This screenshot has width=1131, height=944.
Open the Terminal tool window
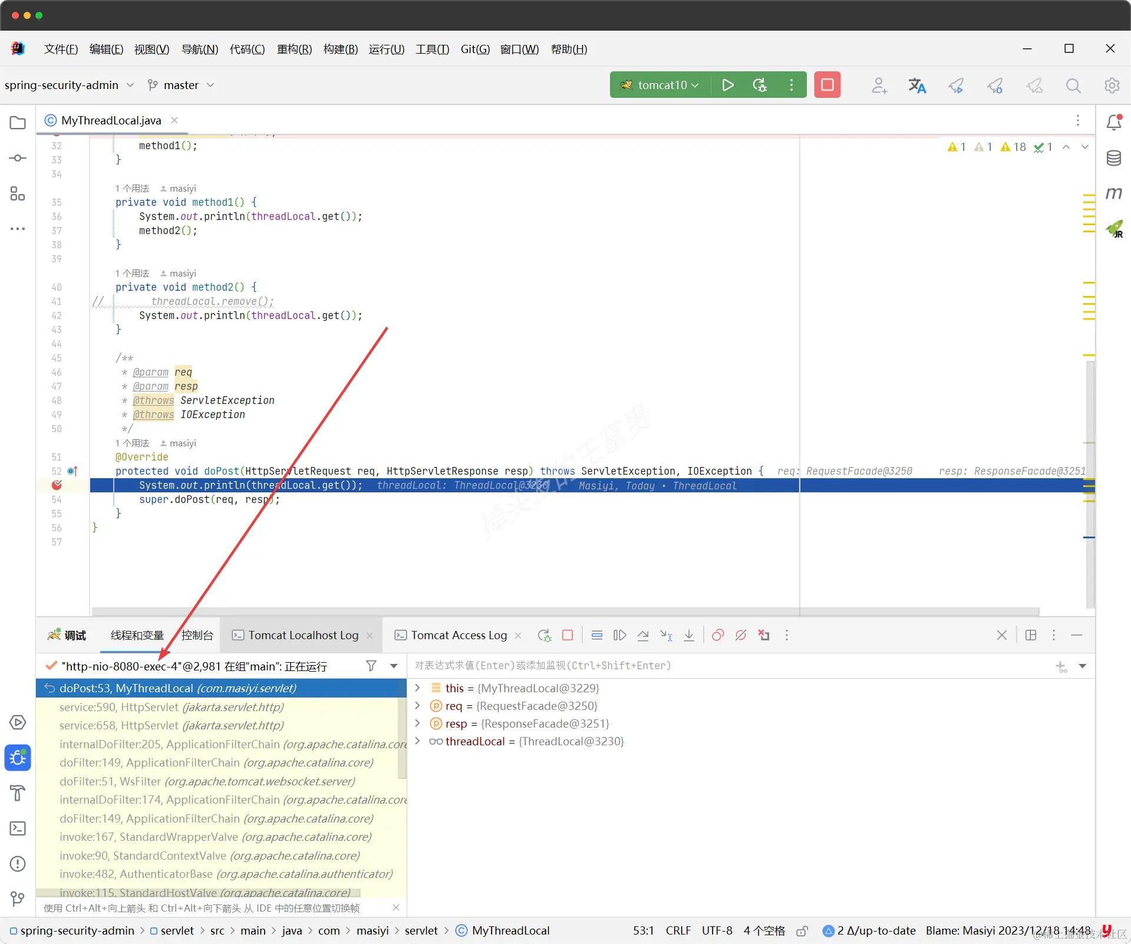click(18, 828)
